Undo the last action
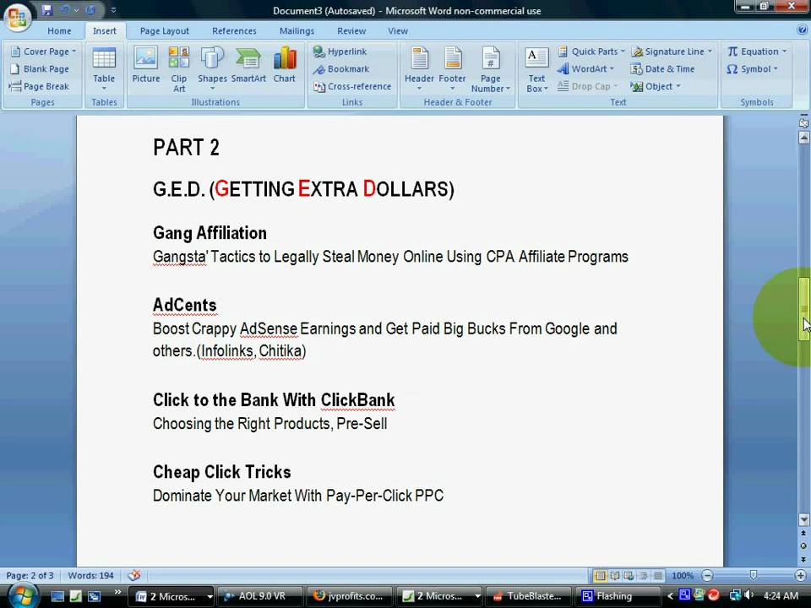Image resolution: width=811 pixels, height=608 pixels. [65, 10]
